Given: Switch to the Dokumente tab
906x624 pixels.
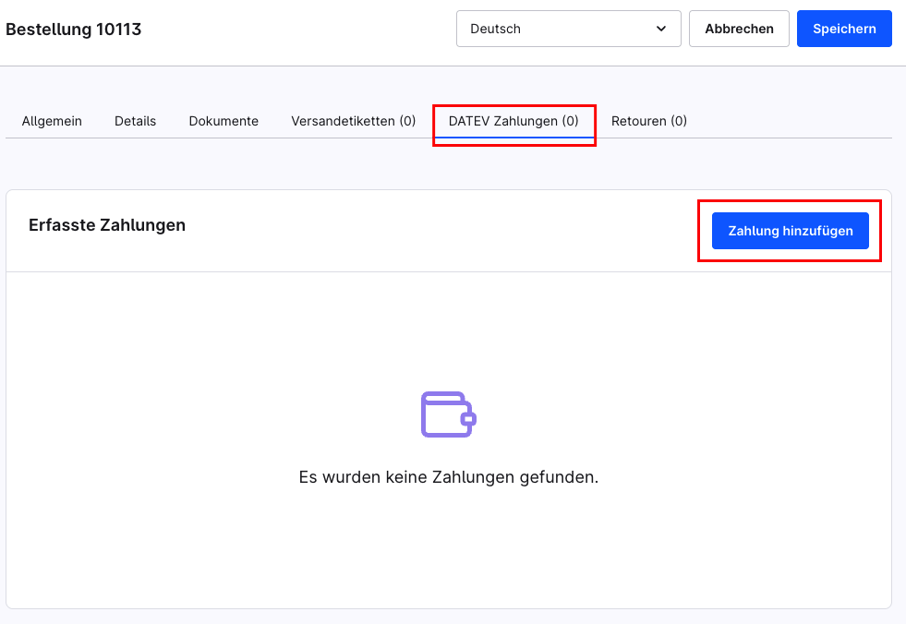Looking at the screenshot, I should pos(223,121).
